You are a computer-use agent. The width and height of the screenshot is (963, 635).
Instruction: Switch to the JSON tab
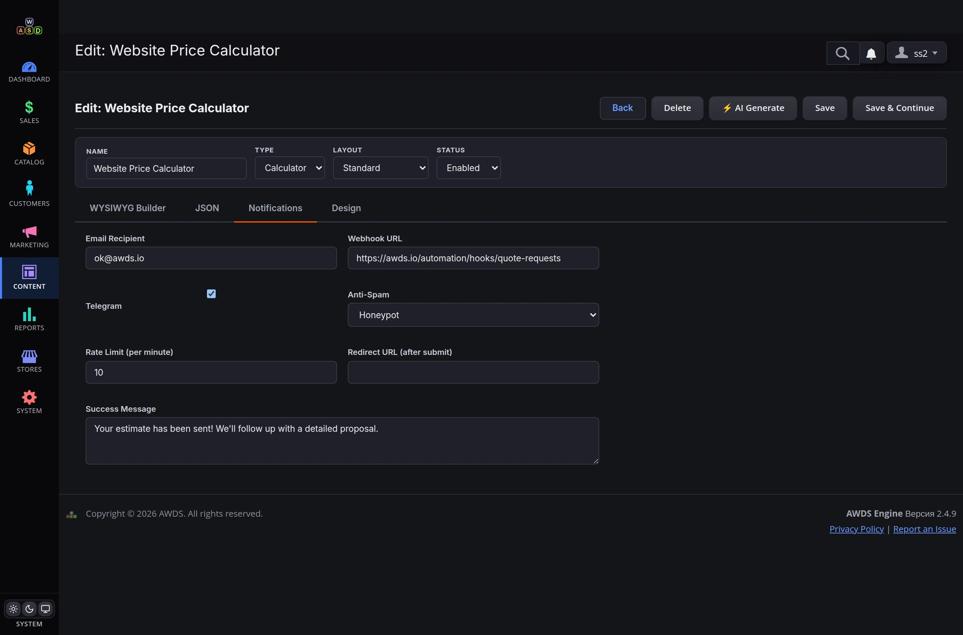[207, 208]
